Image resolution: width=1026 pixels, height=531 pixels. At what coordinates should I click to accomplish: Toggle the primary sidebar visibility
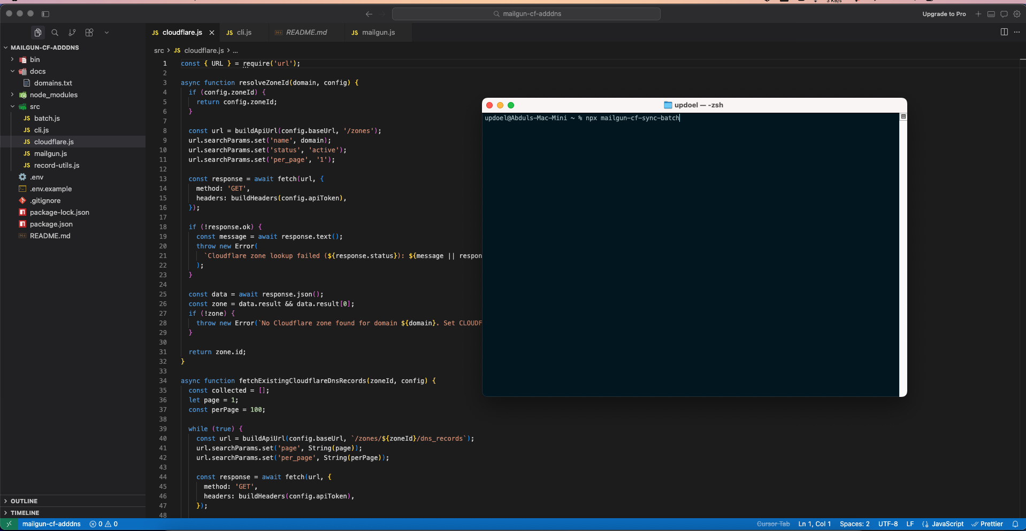tap(45, 14)
